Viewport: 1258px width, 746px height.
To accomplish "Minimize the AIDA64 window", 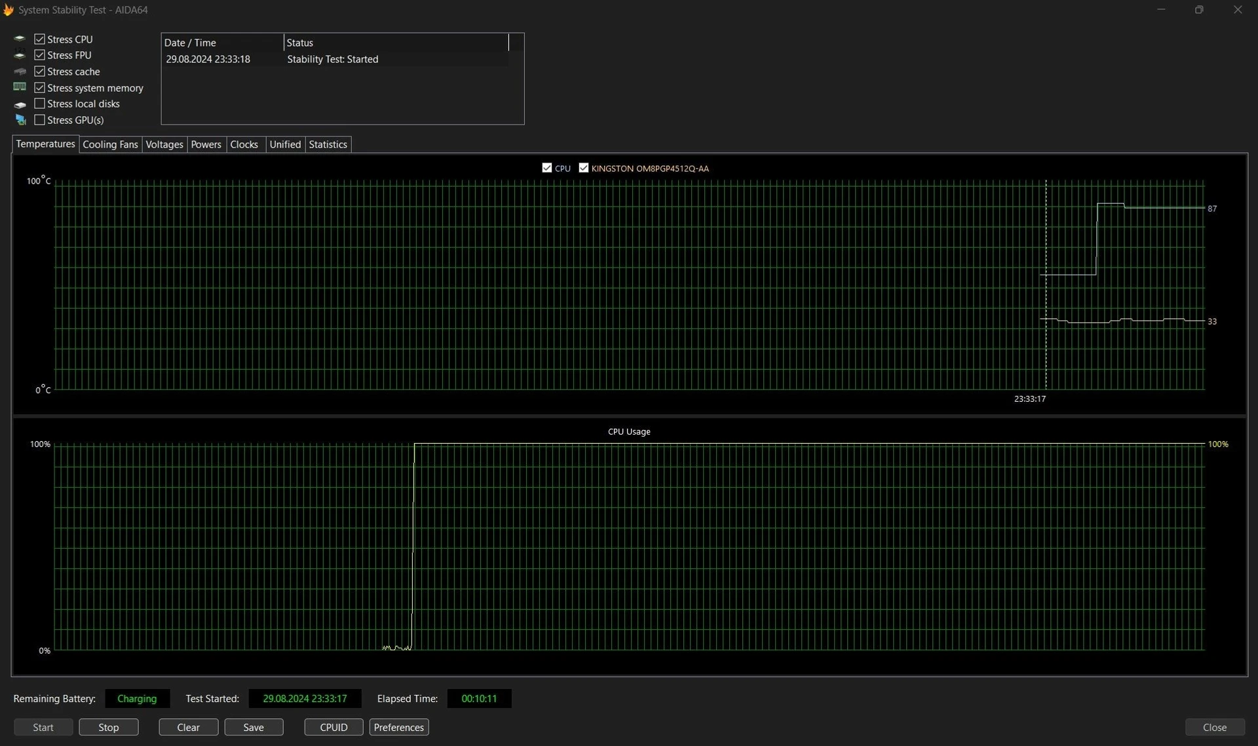I will pos(1161,10).
